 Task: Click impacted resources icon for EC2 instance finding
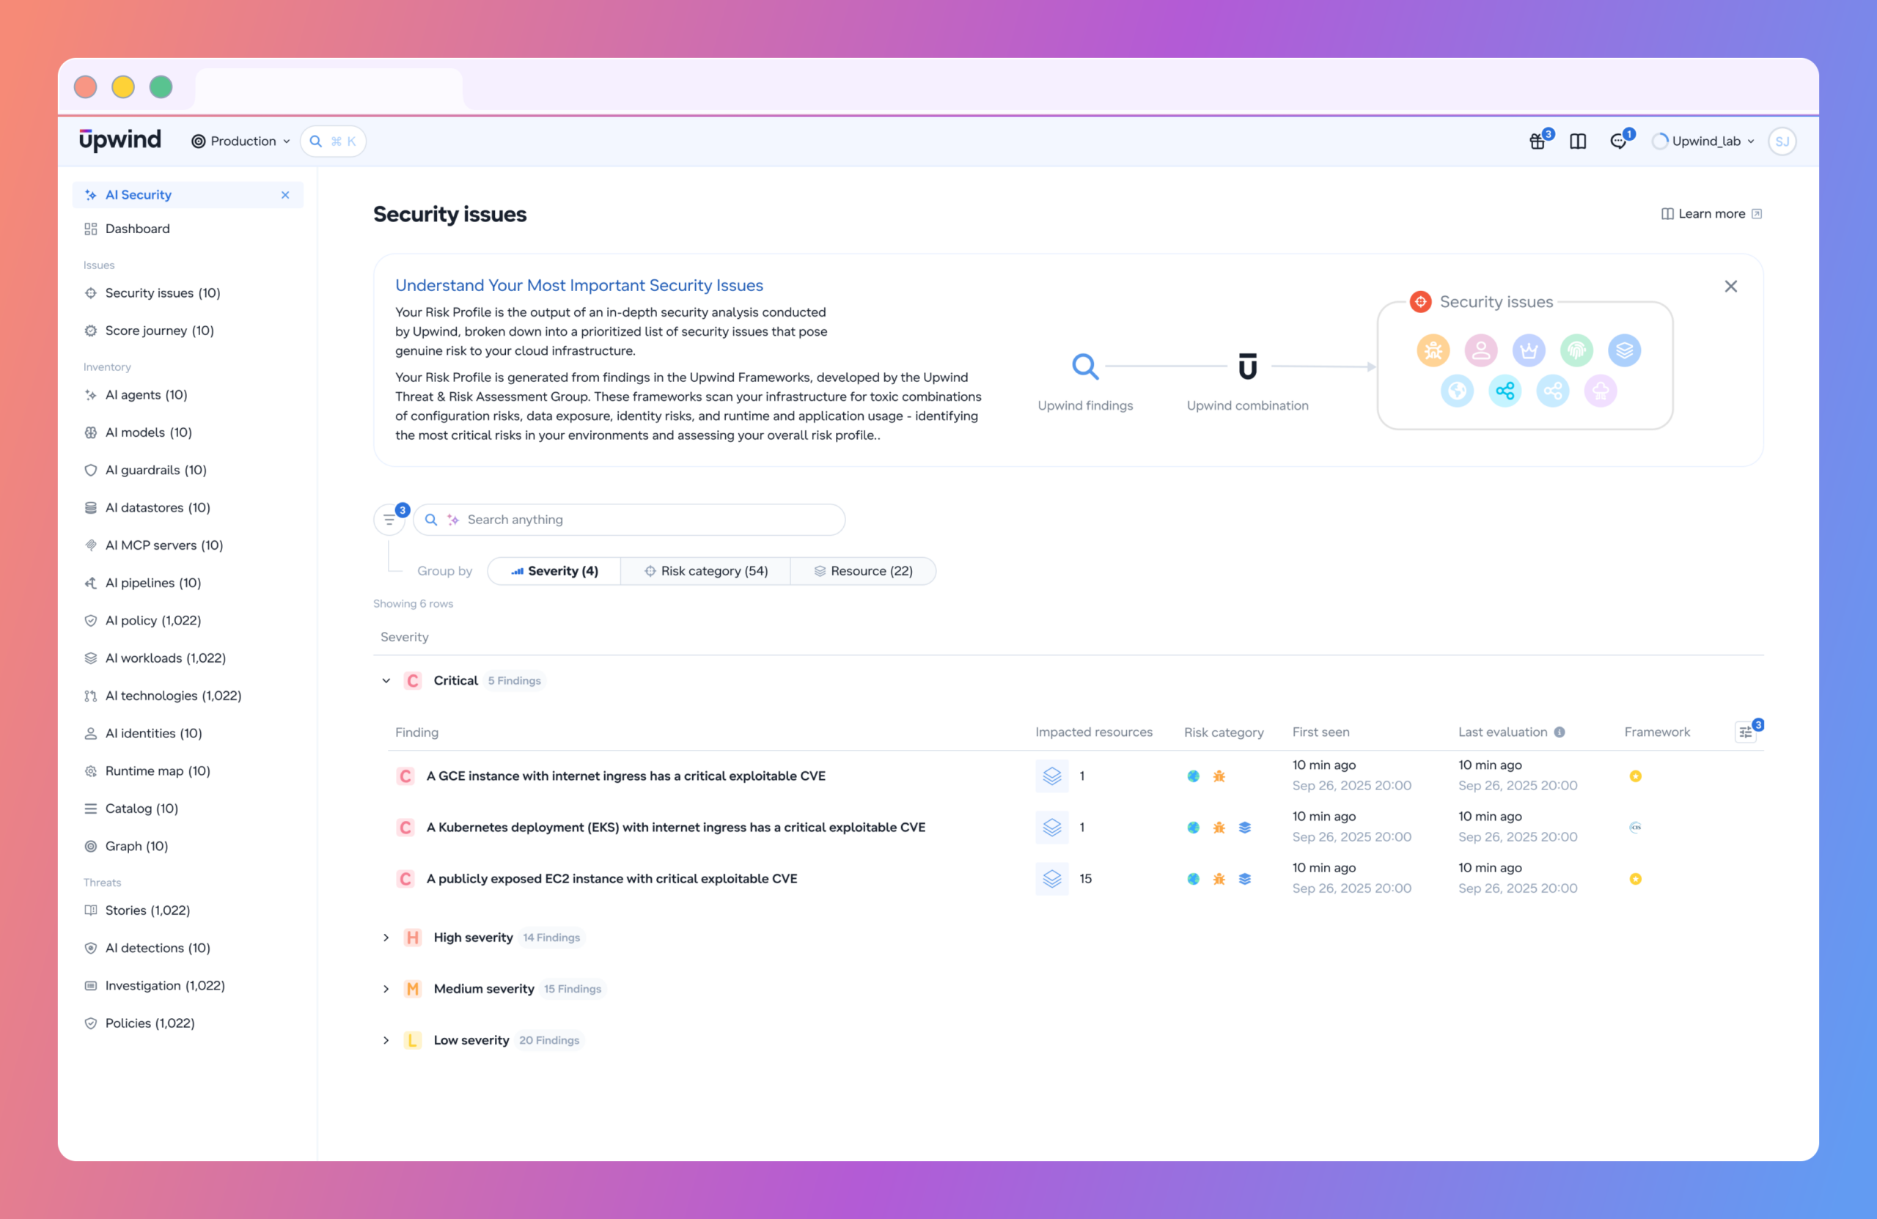1052,879
